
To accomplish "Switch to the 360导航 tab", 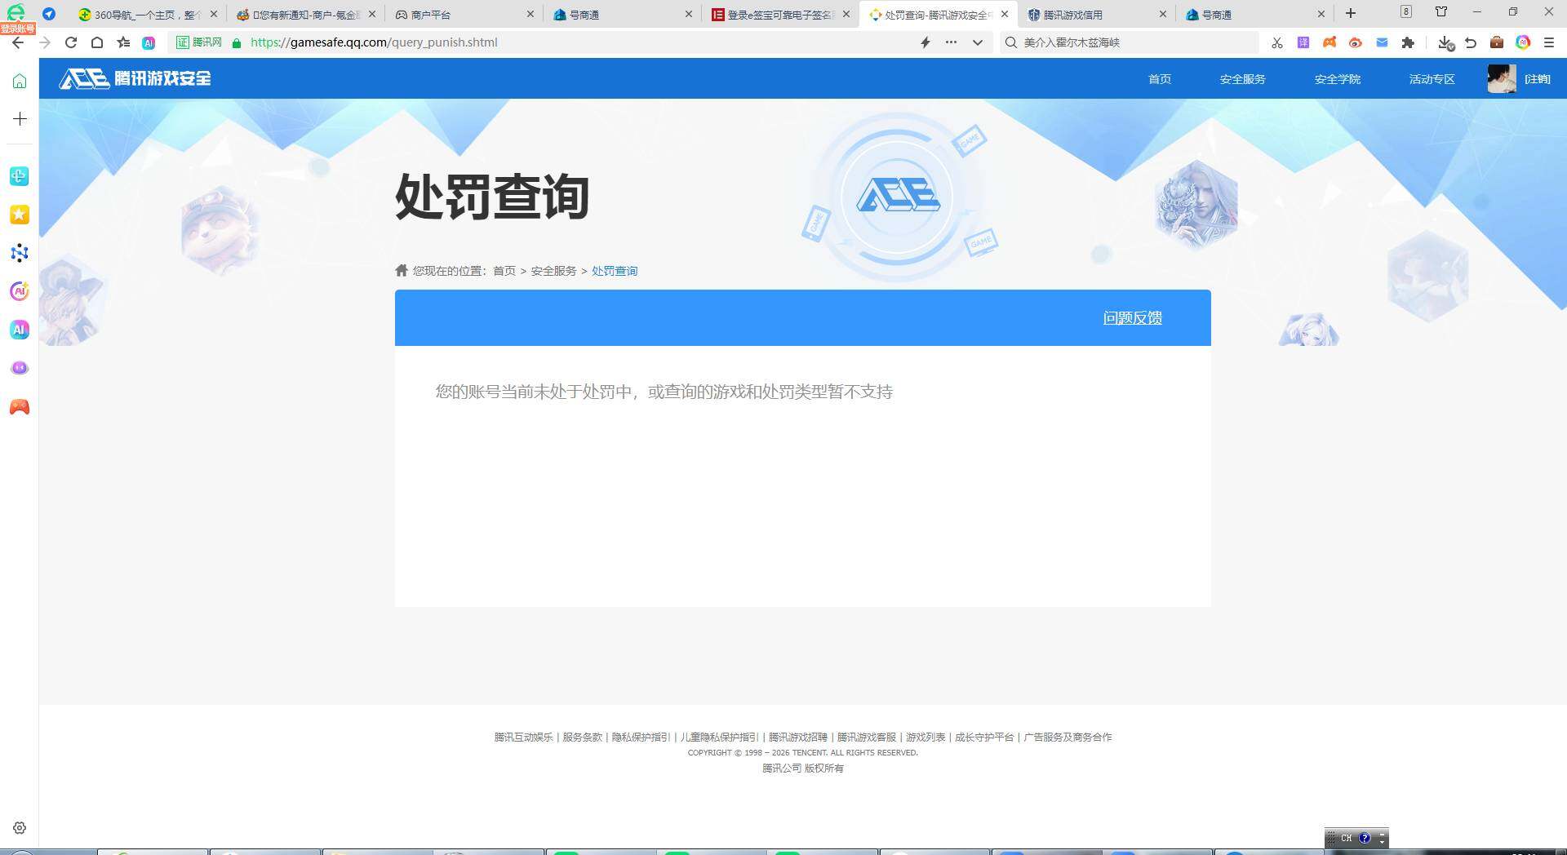I will tap(145, 15).
